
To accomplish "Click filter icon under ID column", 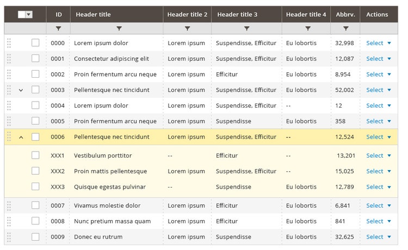I will 58,28.
